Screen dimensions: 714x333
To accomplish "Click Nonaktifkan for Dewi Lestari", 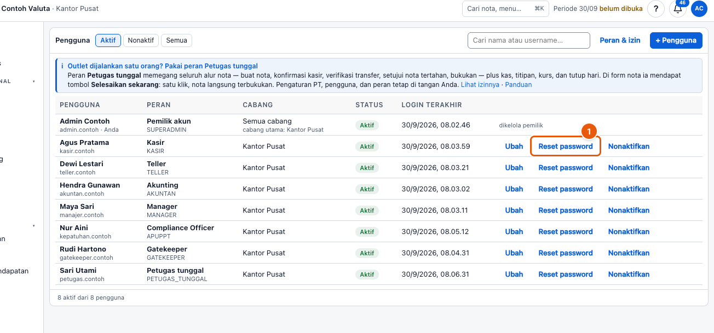I will coord(629,168).
